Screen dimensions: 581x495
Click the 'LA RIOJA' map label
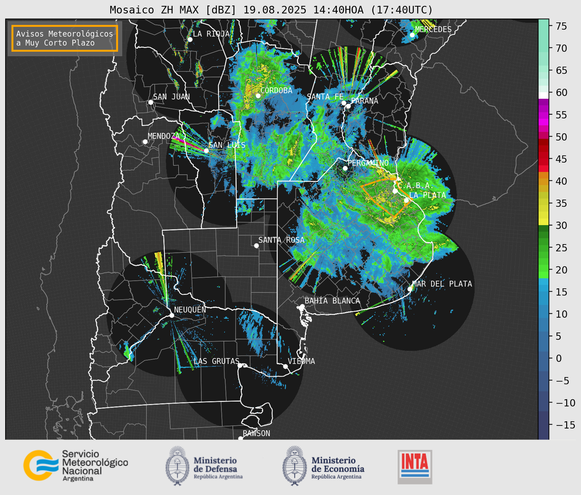211,34
